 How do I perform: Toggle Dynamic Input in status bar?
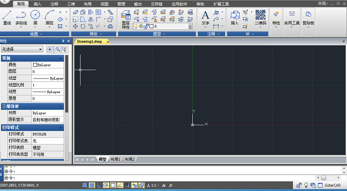click(134, 185)
